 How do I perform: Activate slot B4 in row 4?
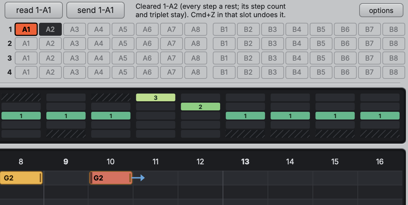(297, 72)
